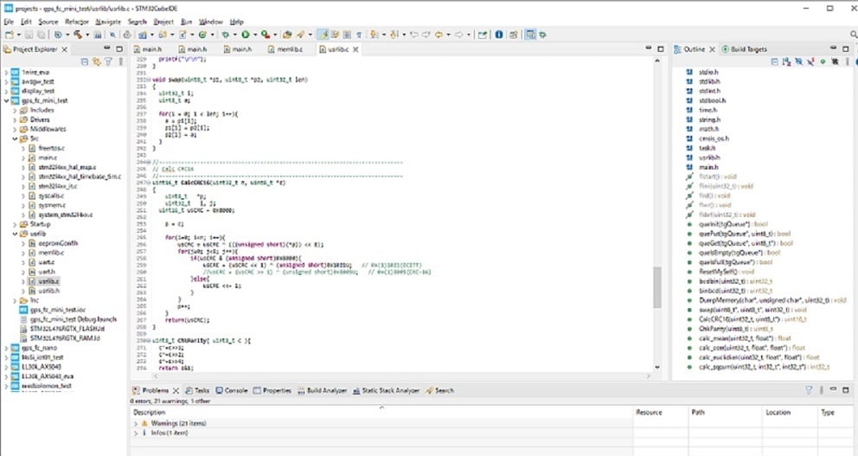The height and width of the screenshot is (456, 858).
Task: Expand Infos (1 item) row
Action: pos(136,433)
